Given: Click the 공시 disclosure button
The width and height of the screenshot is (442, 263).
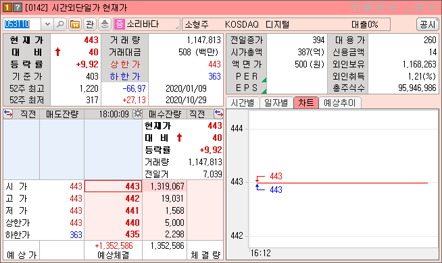Looking at the screenshot, I should pyautogui.click(x=427, y=24).
